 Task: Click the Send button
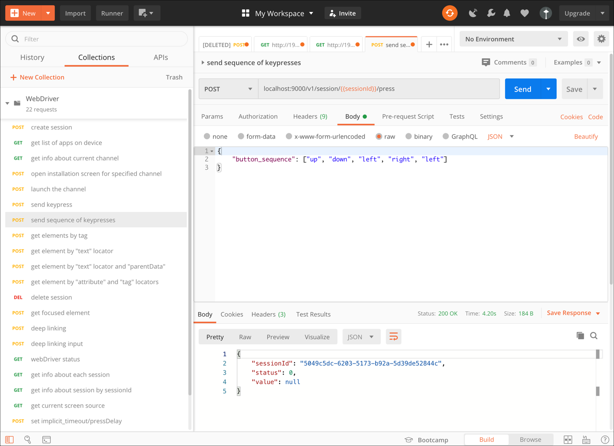click(x=523, y=89)
